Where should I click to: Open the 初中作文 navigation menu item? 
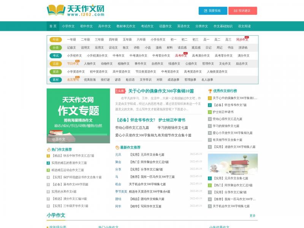click(87, 26)
